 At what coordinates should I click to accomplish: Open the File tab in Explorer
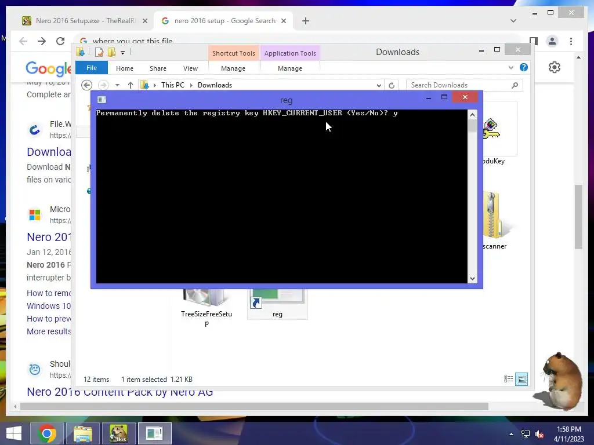(91, 68)
